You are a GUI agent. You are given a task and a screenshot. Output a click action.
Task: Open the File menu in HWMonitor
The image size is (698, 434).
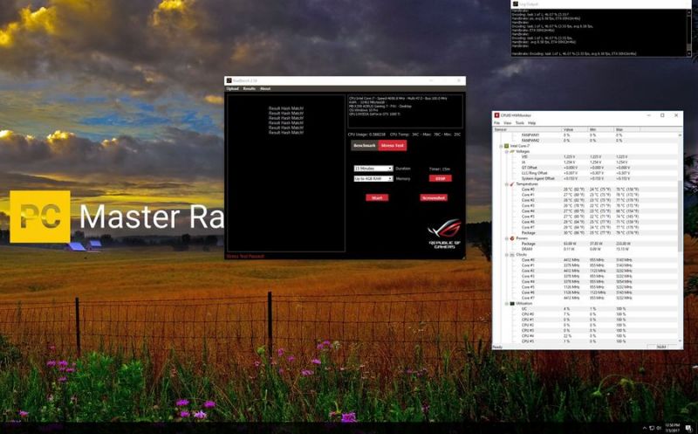pos(496,123)
